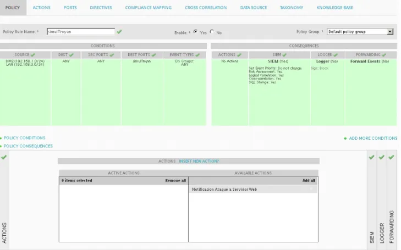
Task: Click the No Actions cell
Action: (x=230, y=61)
